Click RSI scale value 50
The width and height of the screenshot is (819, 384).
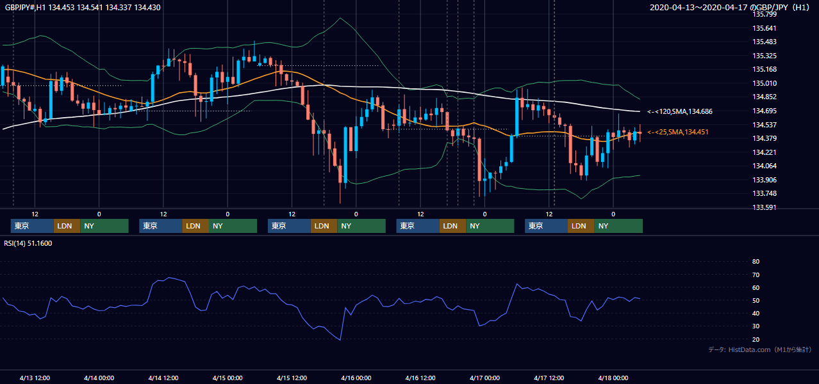pyautogui.click(x=756, y=300)
